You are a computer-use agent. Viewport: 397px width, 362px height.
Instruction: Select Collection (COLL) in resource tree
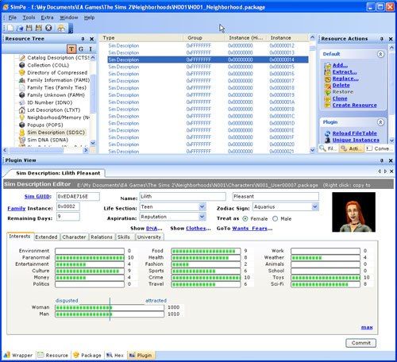tap(48, 65)
